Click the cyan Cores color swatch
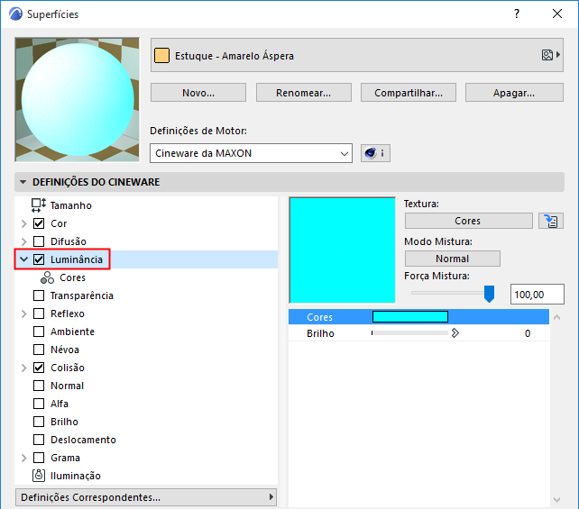 pyautogui.click(x=410, y=316)
